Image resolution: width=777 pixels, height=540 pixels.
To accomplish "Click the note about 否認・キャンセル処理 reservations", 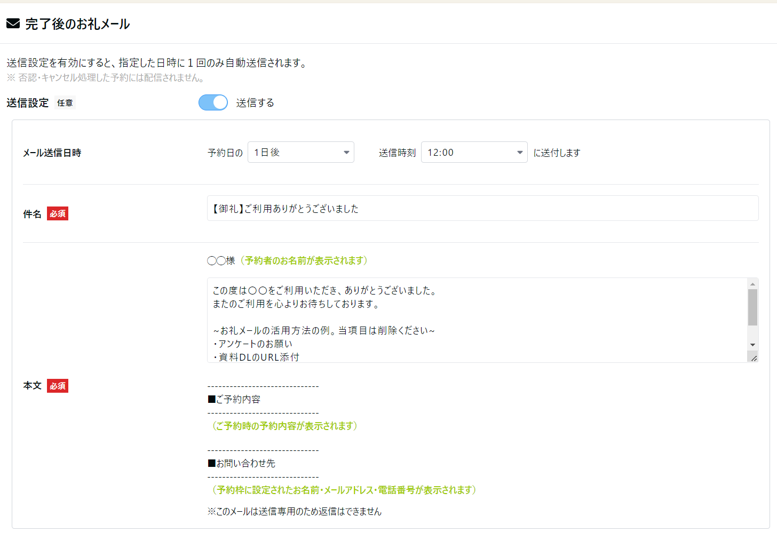I will (105, 77).
